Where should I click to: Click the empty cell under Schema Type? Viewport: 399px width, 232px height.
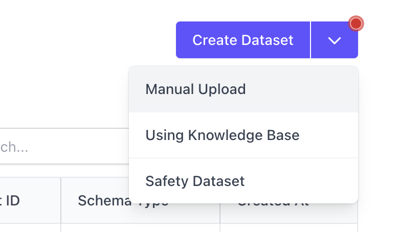[141, 228]
